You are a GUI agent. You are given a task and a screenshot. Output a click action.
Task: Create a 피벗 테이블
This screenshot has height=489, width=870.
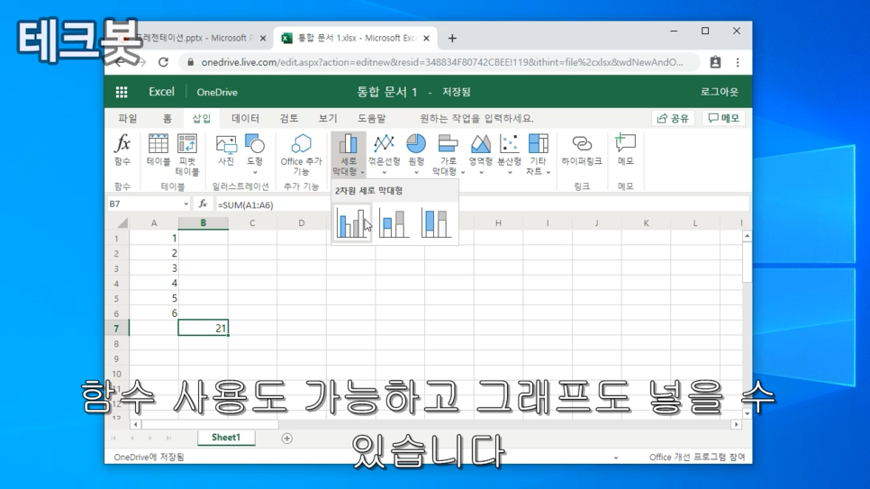pos(187,155)
